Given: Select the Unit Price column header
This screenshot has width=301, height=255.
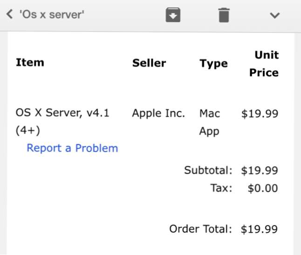Looking at the screenshot, I should [264, 64].
